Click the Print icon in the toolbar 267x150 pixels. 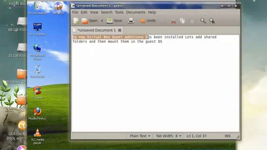131,21
